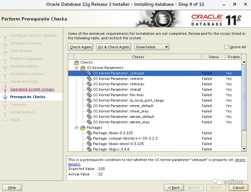Viewport: 251px width, 192px height.
Task: Select row Package: libgcc-3.4.6
Action: tap(155, 149)
